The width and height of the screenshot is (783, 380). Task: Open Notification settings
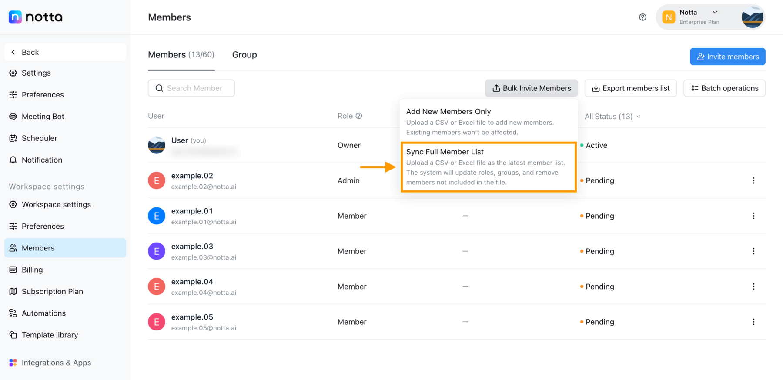42,160
